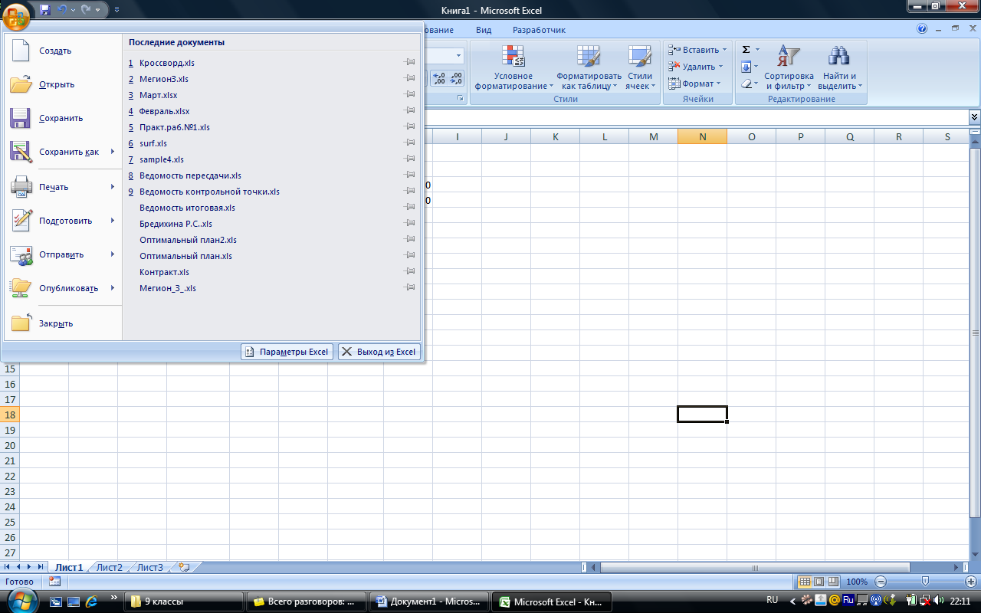Switch to the Разработчик ribbon tab
Screen dimensions: 981x613
[x=539, y=30]
